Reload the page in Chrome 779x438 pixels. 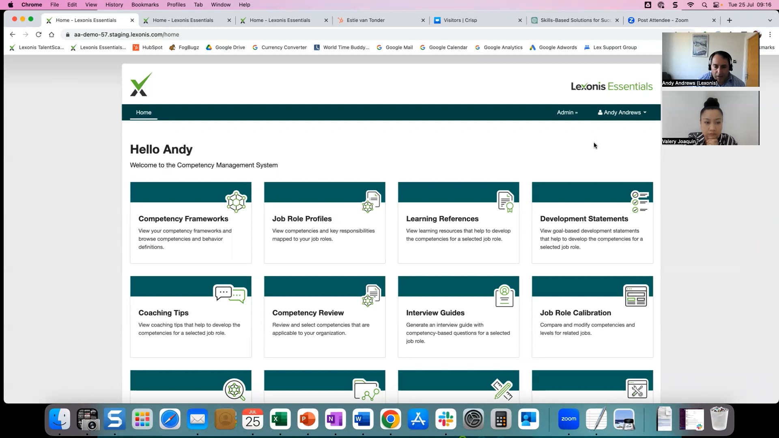click(x=39, y=34)
